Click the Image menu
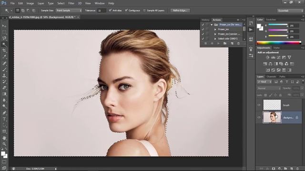 (x=30, y=3)
